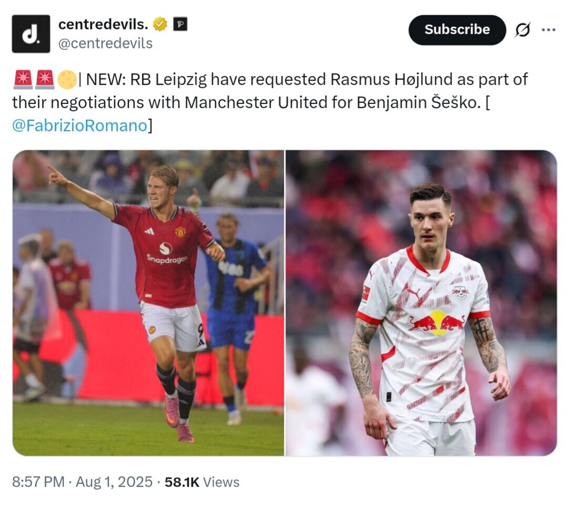572x507 pixels.
Task: Click the tweet text about Rasmus Højlund
Action: point(270,102)
